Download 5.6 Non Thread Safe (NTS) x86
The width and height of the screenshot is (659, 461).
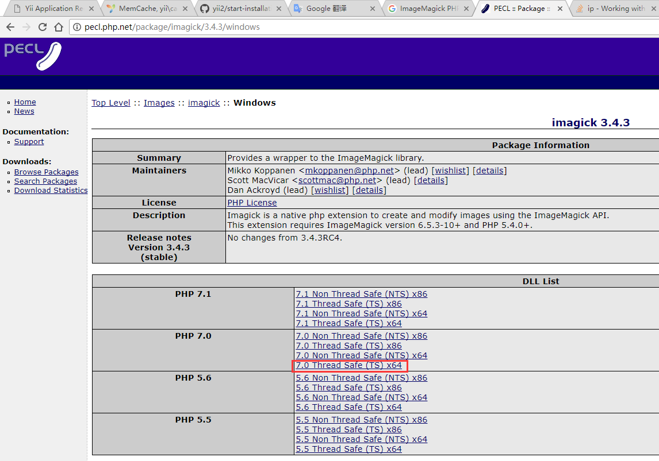tap(362, 378)
